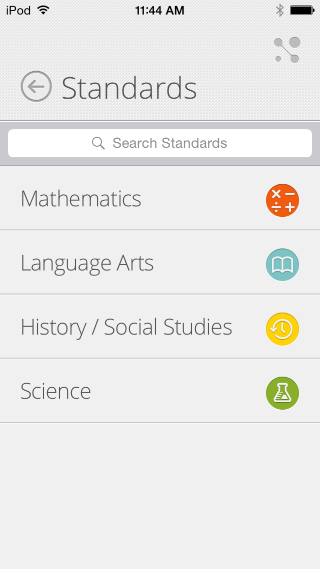Tap the blank area below Science
The width and height of the screenshot is (320, 569).
(x=160, y=491)
